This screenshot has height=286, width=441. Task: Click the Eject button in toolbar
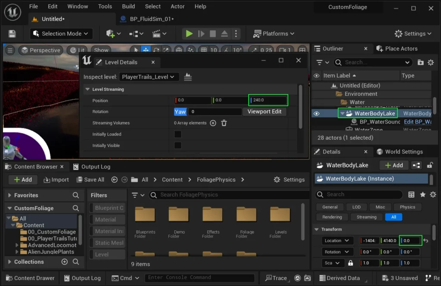click(224, 34)
